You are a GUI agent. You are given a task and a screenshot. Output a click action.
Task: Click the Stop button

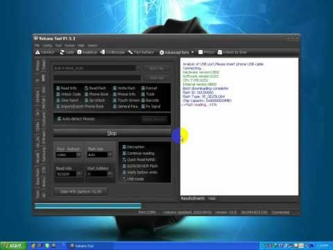(112, 133)
